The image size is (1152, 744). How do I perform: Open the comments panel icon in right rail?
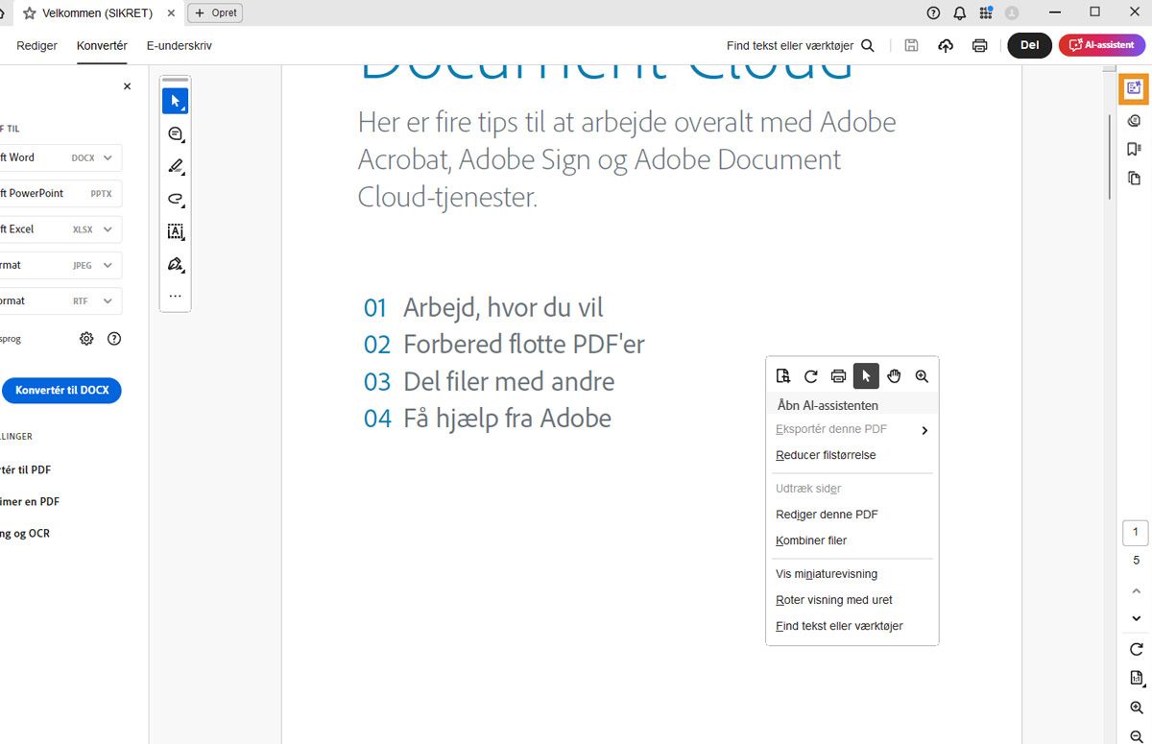pos(1134,121)
